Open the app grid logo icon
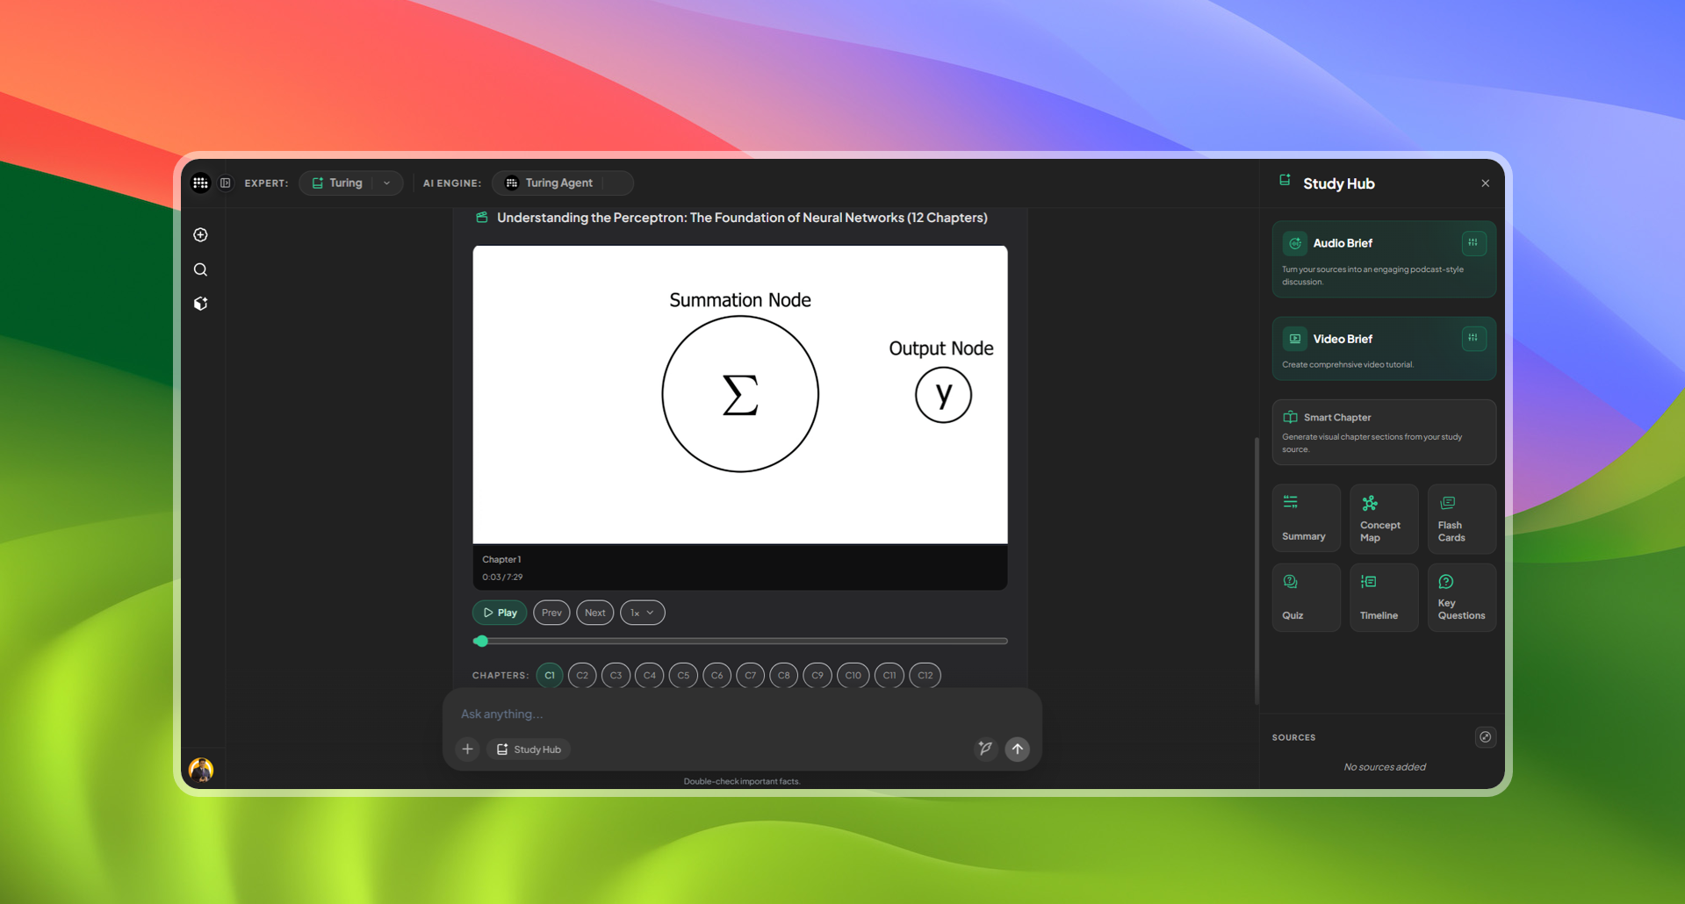 (200, 183)
